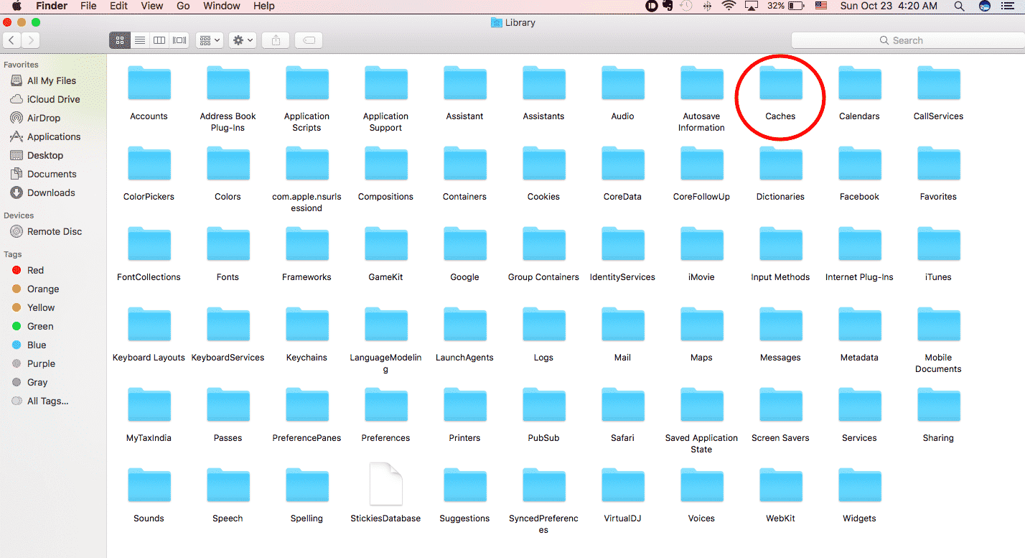
Task: Open the Internet Plug-Ins folder
Action: pos(859,244)
